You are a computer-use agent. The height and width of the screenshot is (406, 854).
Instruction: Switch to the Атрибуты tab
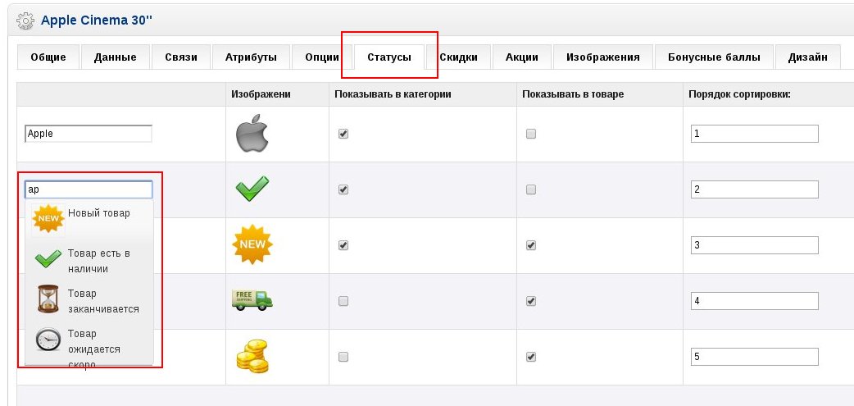[251, 57]
